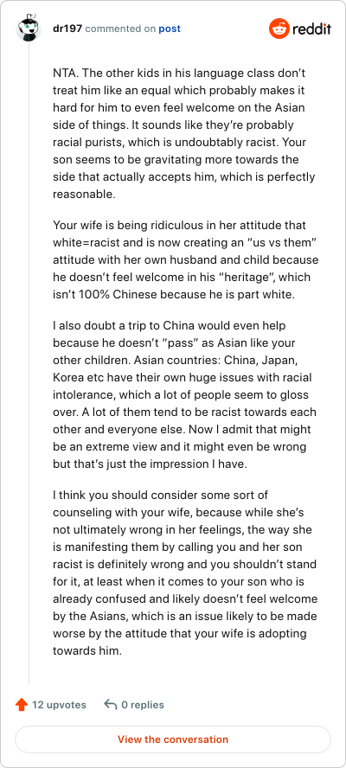
Task: Select the paragraph beginning "Your wife is being"
Action: pyautogui.click(x=186, y=259)
